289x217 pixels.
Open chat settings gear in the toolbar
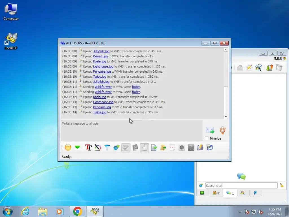tap(116, 147)
